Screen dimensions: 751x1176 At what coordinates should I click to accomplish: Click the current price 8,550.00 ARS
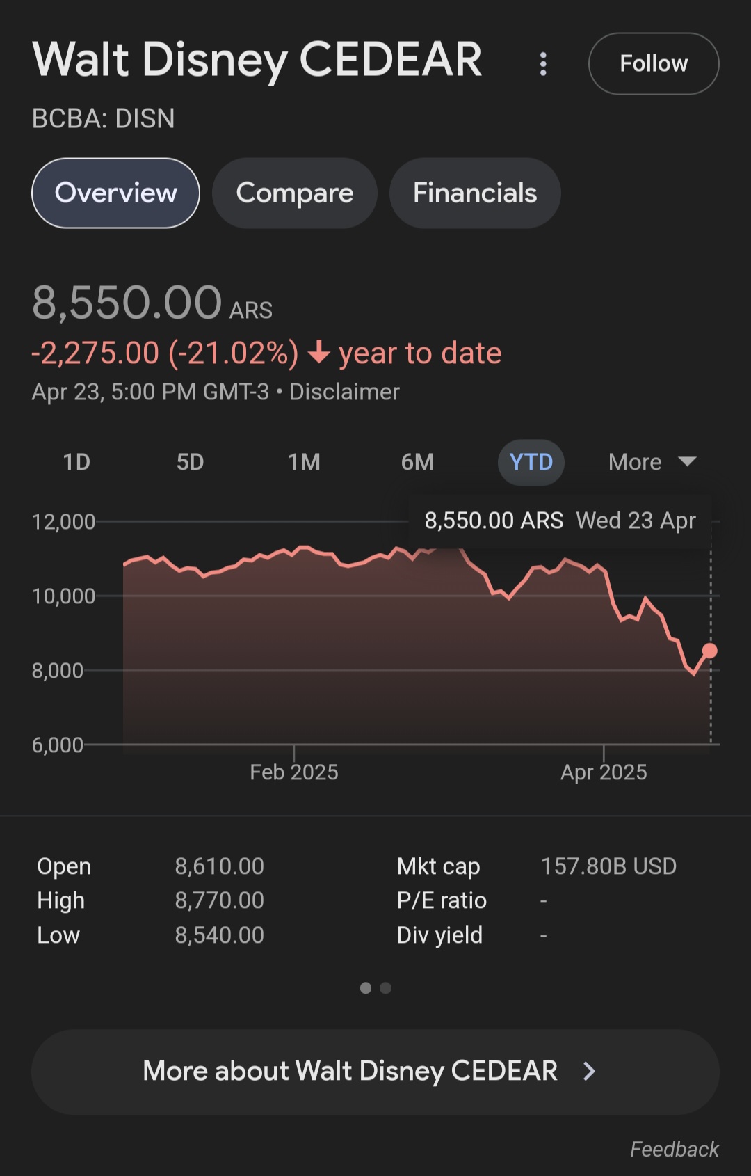coord(152,303)
